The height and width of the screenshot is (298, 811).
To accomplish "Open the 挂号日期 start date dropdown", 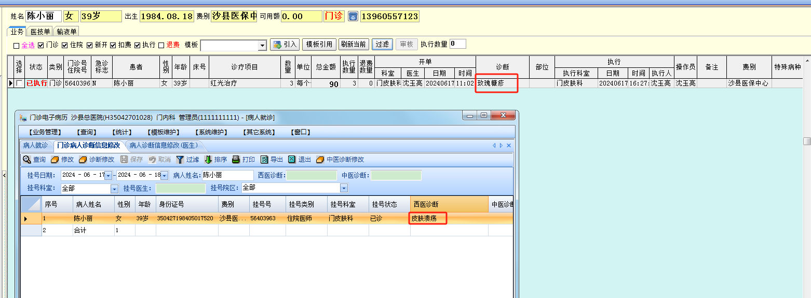I will click(x=109, y=175).
